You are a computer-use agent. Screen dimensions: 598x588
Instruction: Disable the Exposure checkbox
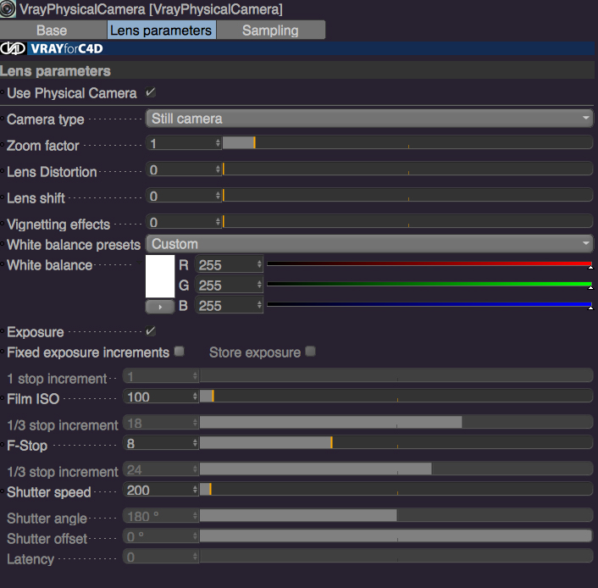(151, 331)
